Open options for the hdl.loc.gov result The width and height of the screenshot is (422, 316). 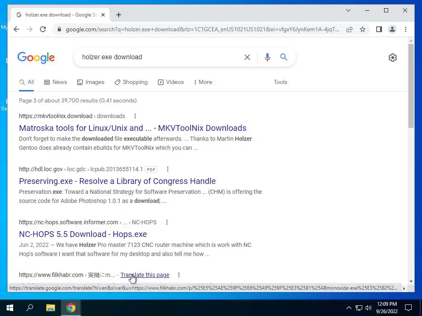[x=168, y=169]
